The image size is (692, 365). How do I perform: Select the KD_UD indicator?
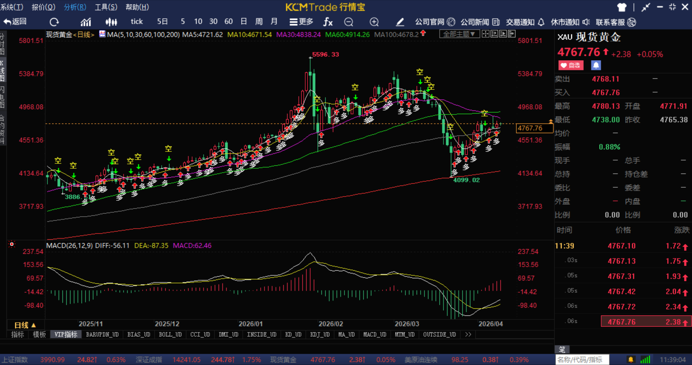point(293,335)
